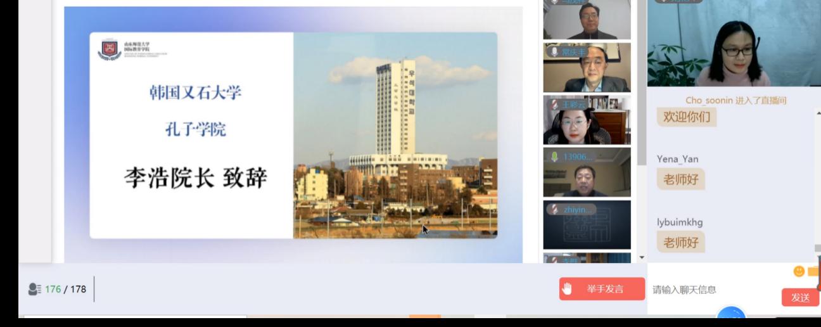The height and width of the screenshot is (327, 821).
Task: Click the up arrow of chat scrollbar
Action: 817,112
